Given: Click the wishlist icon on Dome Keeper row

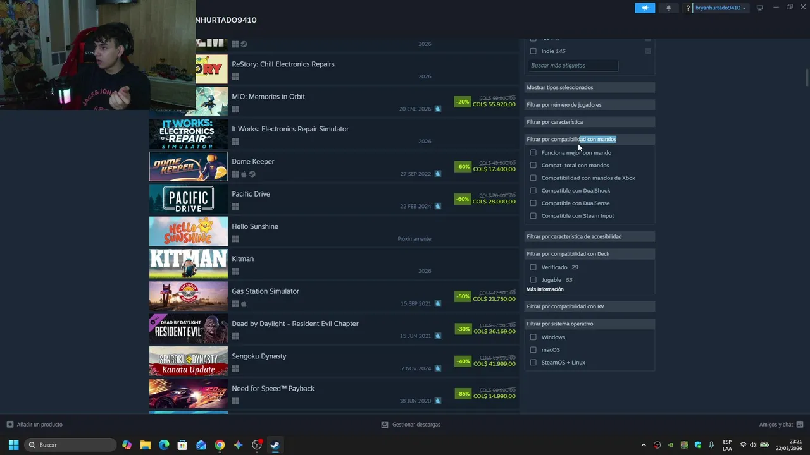Looking at the screenshot, I should pos(437,174).
